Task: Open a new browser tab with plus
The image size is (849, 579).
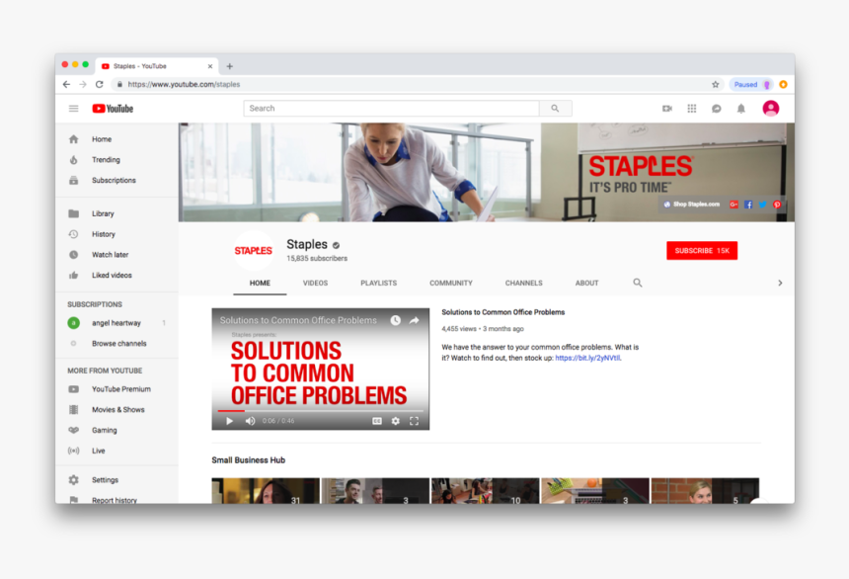Action: coord(230,66)
